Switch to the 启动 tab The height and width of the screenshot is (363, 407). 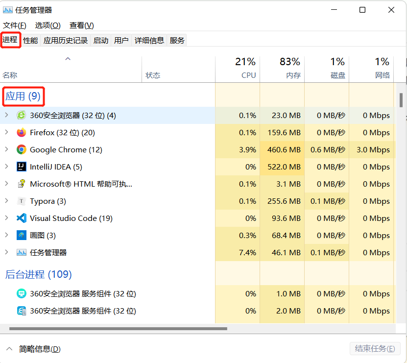tap(101, 41)
